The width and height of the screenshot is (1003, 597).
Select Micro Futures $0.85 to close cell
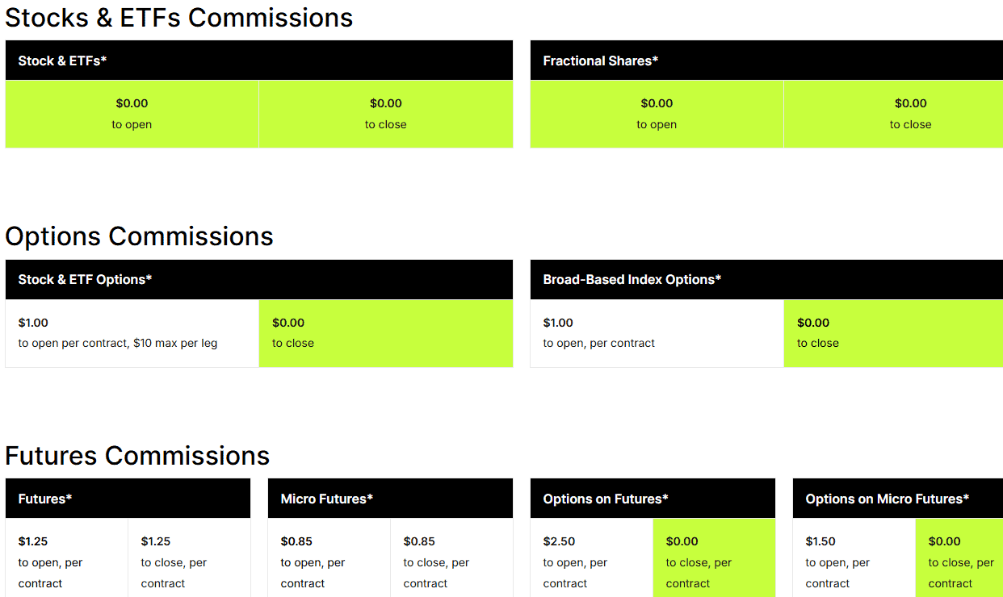click(451, 562)
